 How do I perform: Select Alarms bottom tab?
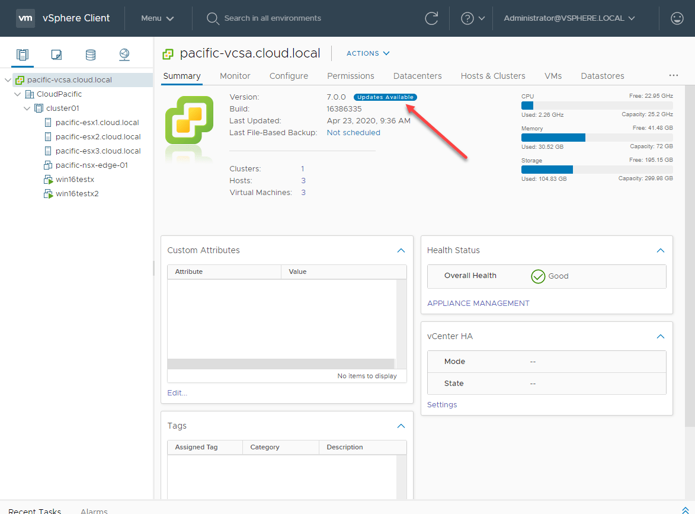point(94,511)
